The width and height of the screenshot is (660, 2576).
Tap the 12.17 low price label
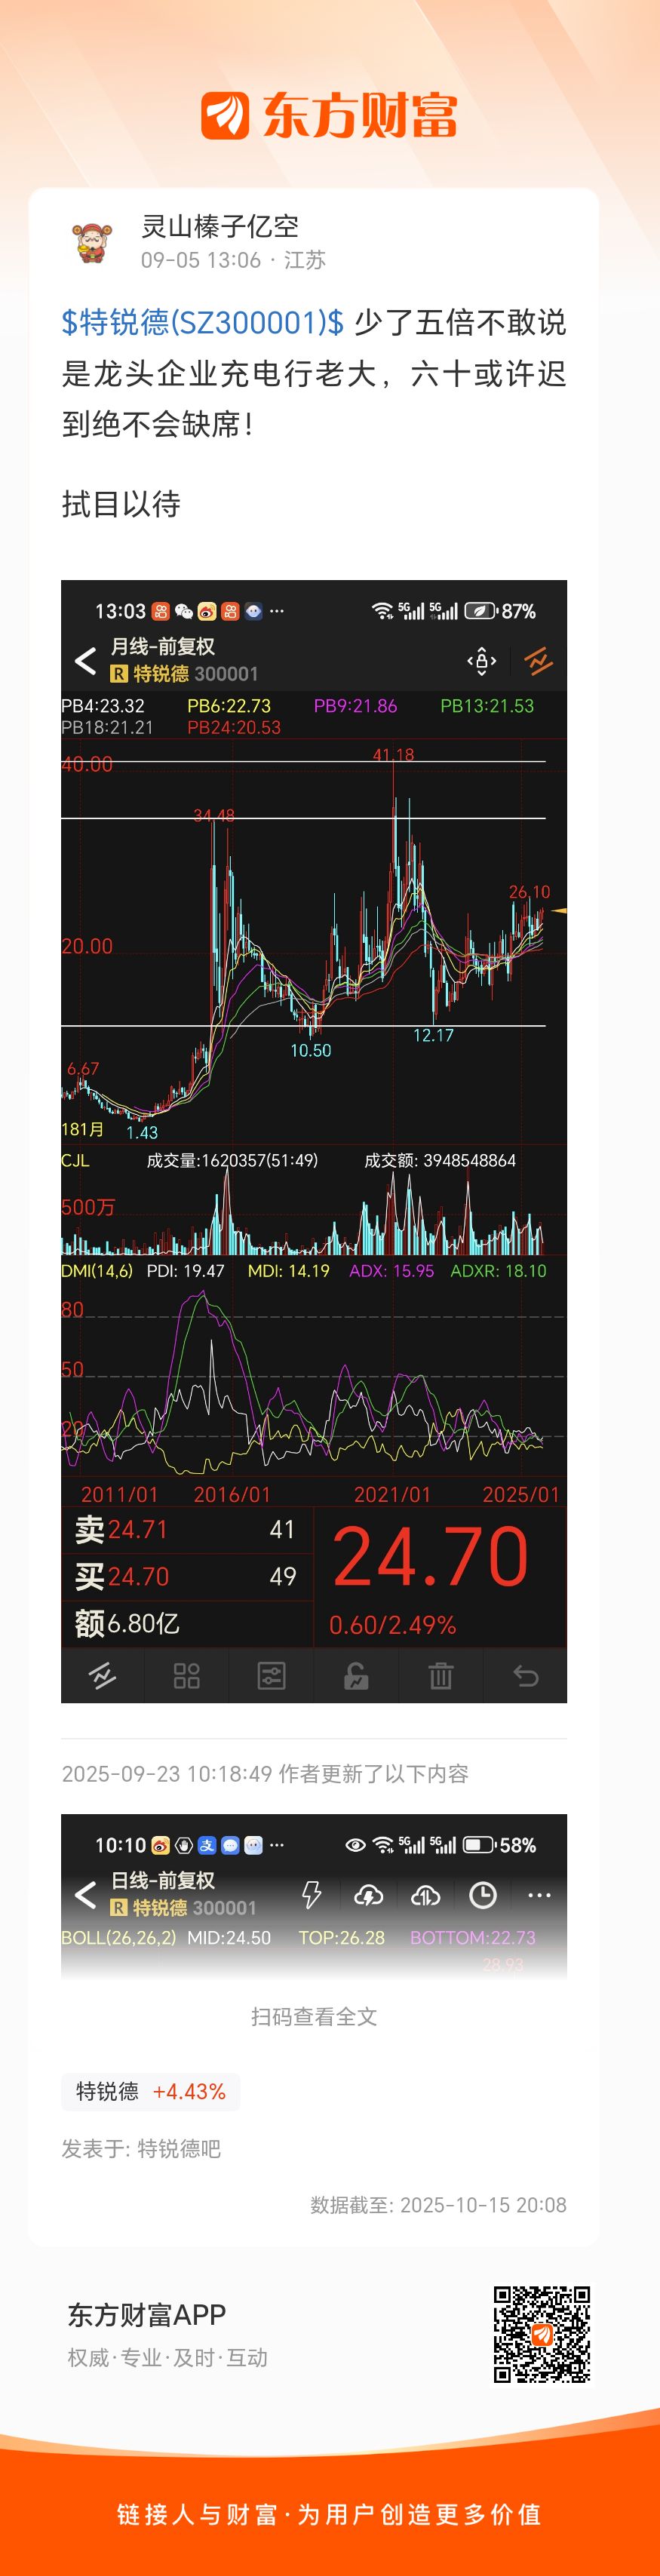pos(433,1035)
